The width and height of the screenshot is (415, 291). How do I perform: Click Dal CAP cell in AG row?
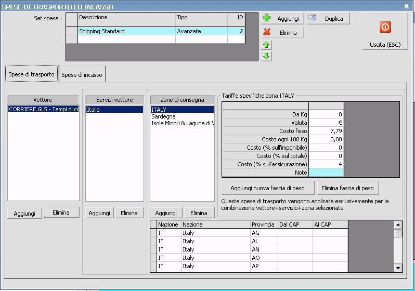tap(295, 233)
